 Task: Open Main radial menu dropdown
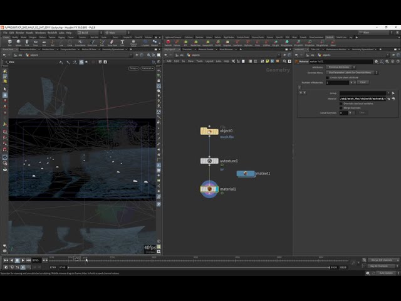point(117,33)
